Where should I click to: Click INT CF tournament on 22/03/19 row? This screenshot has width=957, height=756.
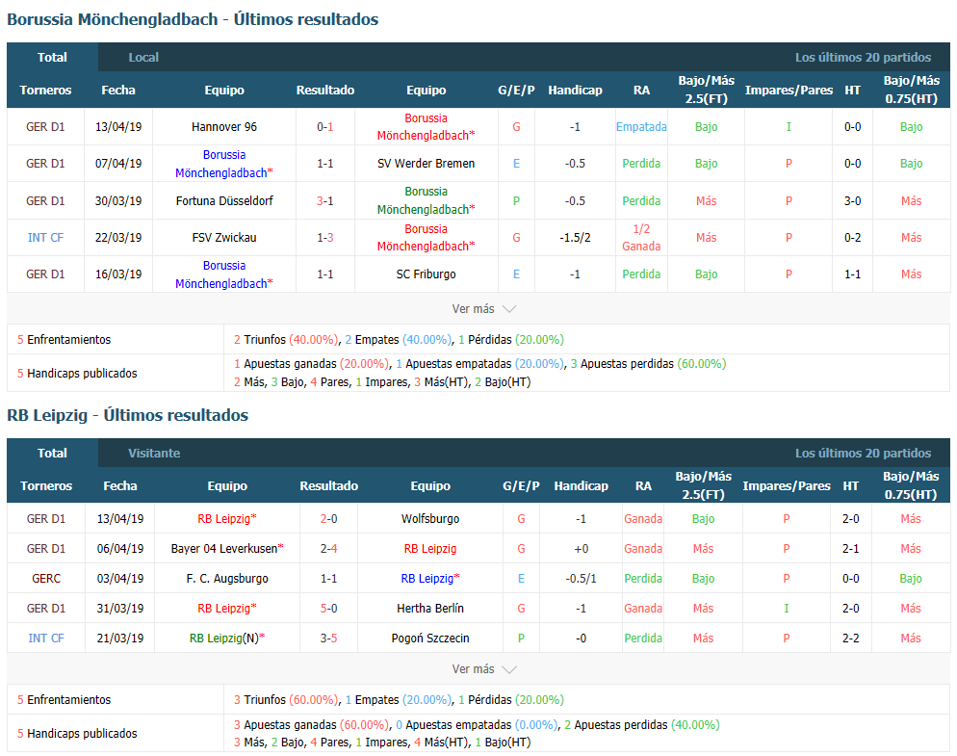pos(45,238)
